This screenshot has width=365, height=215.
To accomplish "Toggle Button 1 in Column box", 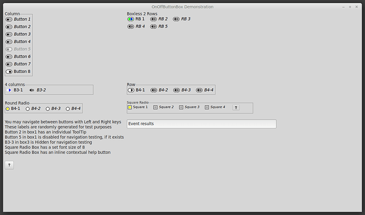I will coord(18,20).
